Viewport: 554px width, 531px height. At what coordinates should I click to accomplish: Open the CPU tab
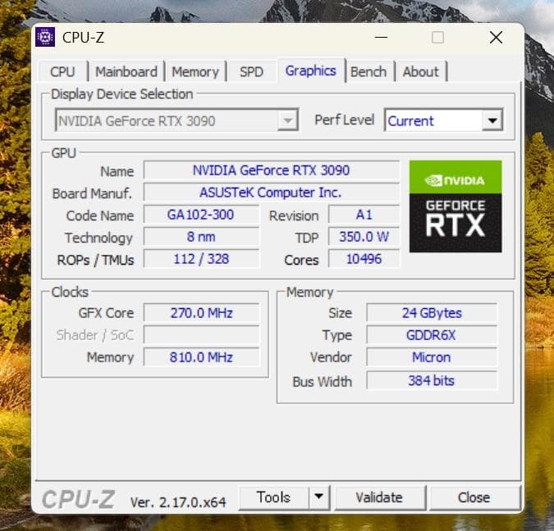point(62,71)
